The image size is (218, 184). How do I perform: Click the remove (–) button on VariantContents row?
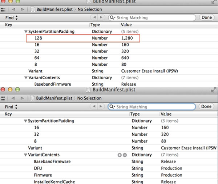coord(125,155)
